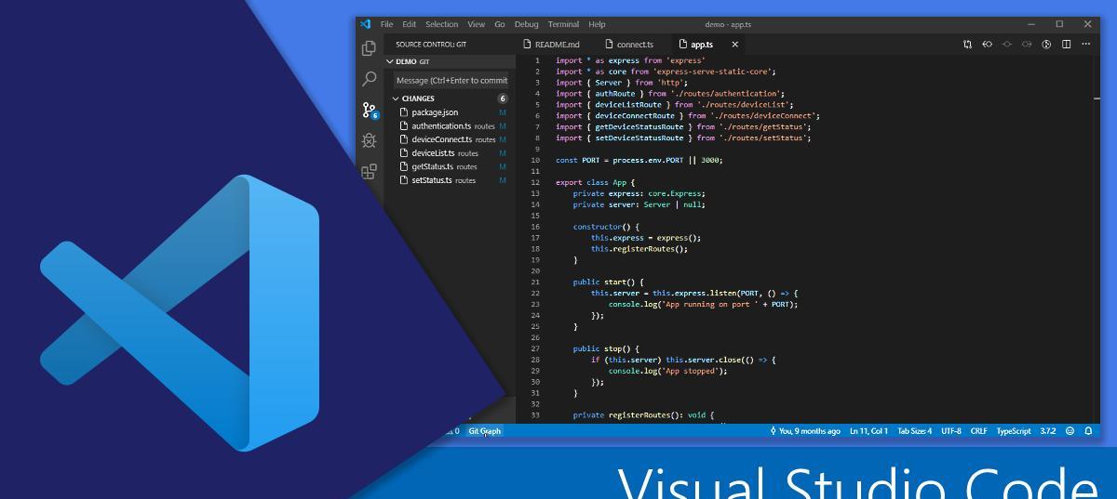Click 'public stop() {' on line 27

pos(606,348)
